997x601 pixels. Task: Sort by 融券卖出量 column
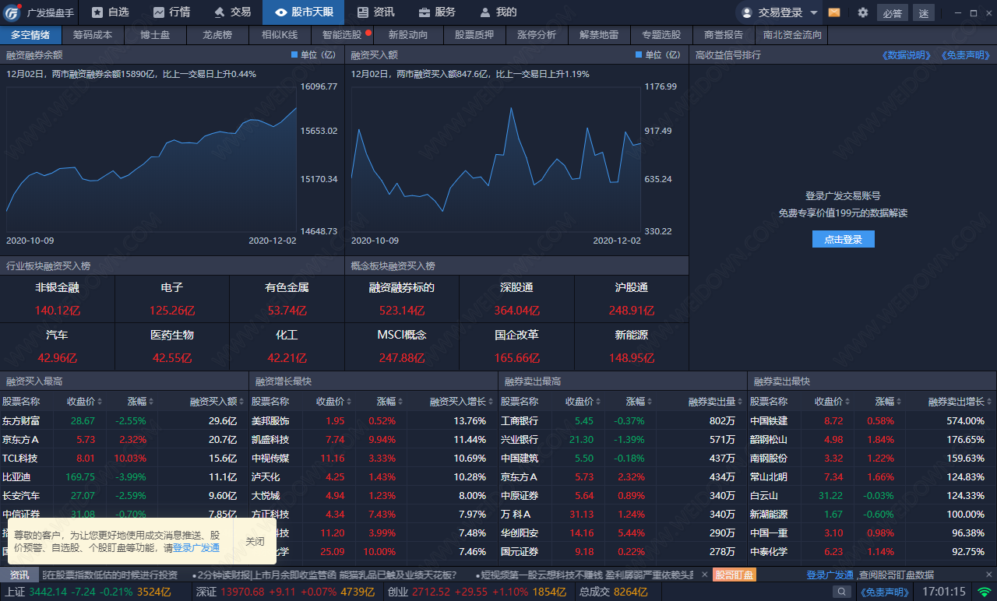pos(717,402)
